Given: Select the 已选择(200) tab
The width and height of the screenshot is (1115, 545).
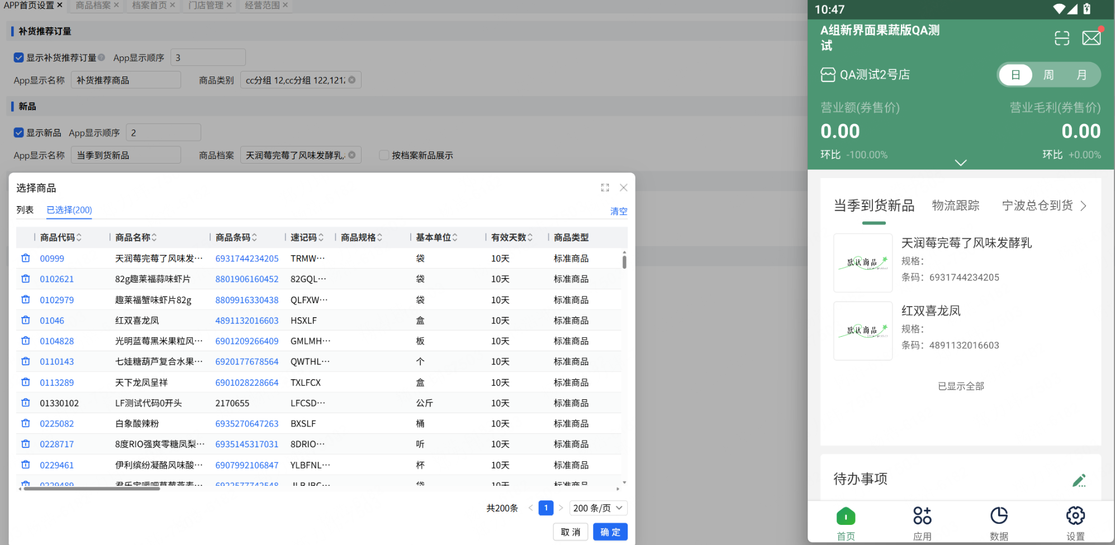Looking at the screenshot, I should pyautogui.click(x=69, y=210).
